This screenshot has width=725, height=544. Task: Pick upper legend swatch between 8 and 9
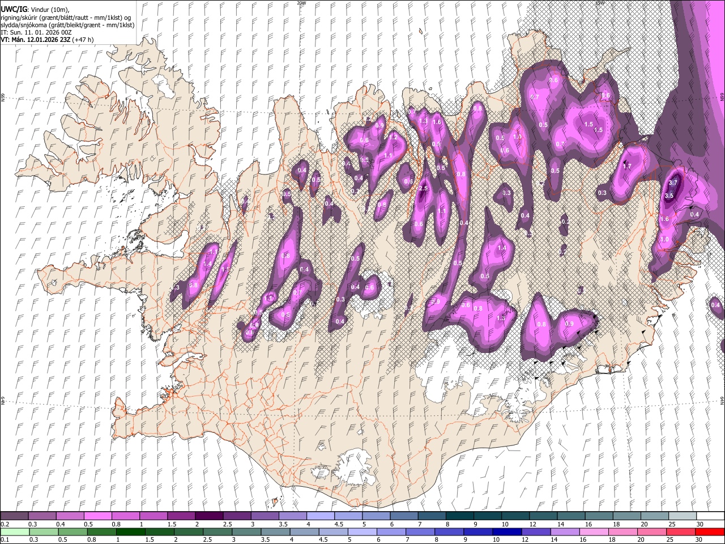click(459, 516)
